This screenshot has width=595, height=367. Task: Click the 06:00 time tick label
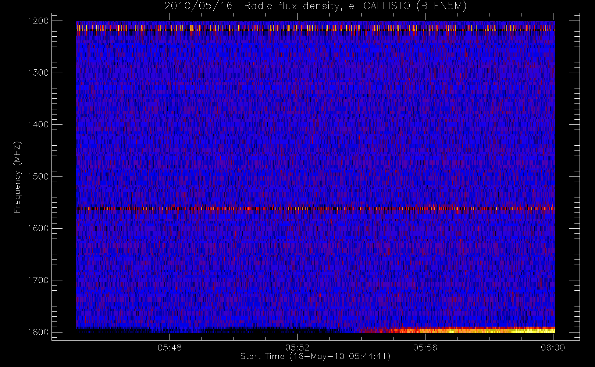(x=553, y=348)
